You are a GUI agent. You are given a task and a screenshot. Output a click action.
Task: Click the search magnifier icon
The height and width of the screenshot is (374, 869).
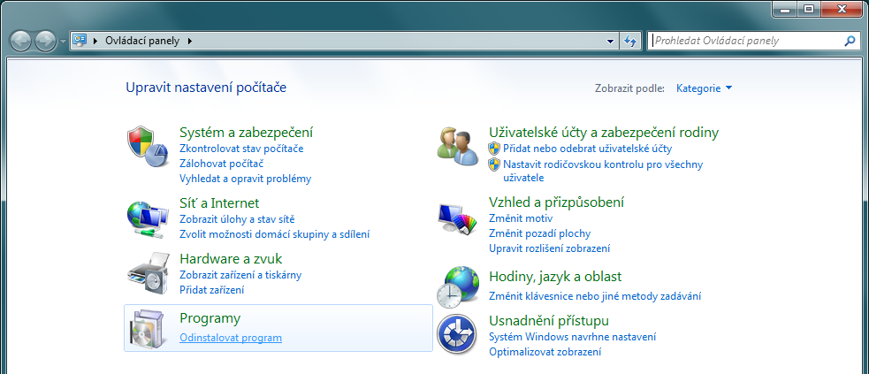point(850,41)
